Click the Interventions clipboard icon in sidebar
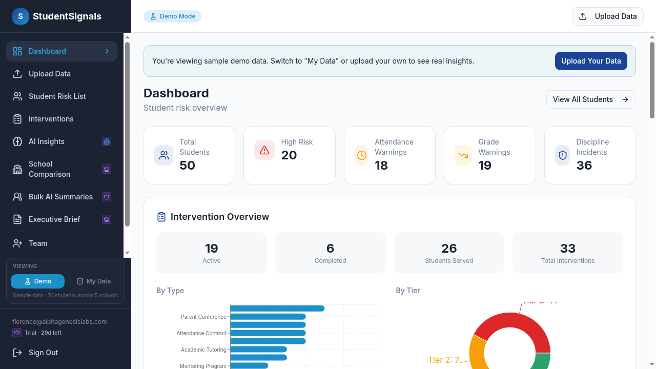 pos(17,119)
